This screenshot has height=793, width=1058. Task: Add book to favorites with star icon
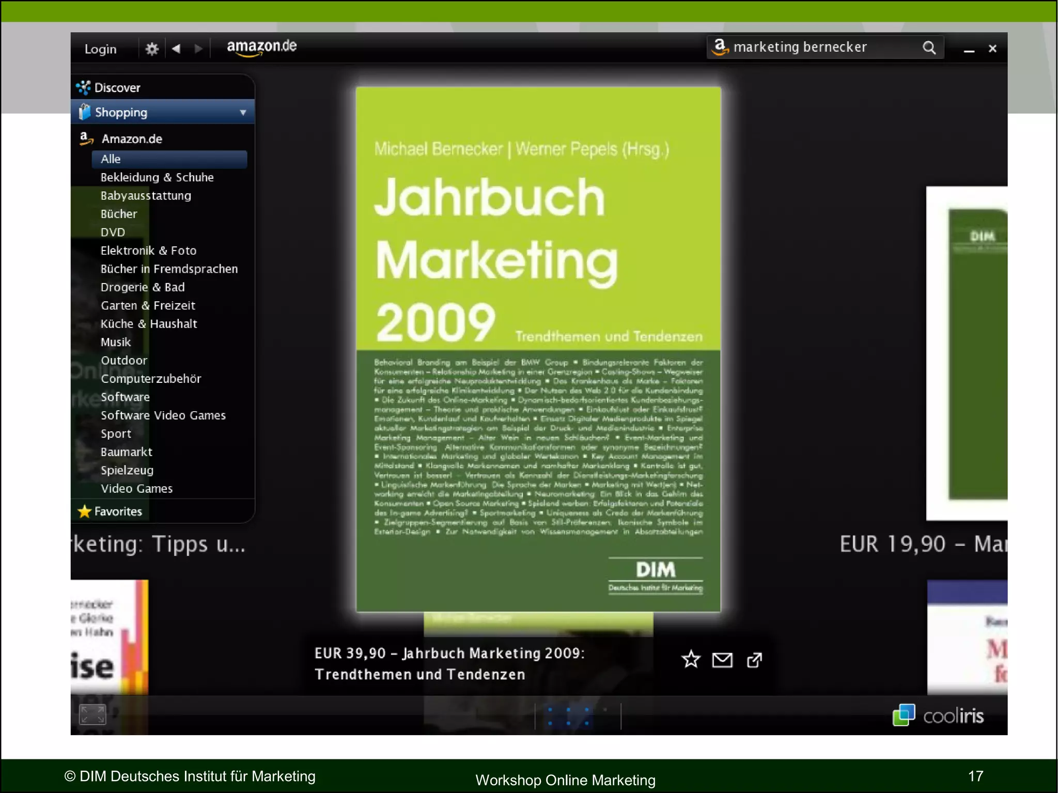pos(690,660)
